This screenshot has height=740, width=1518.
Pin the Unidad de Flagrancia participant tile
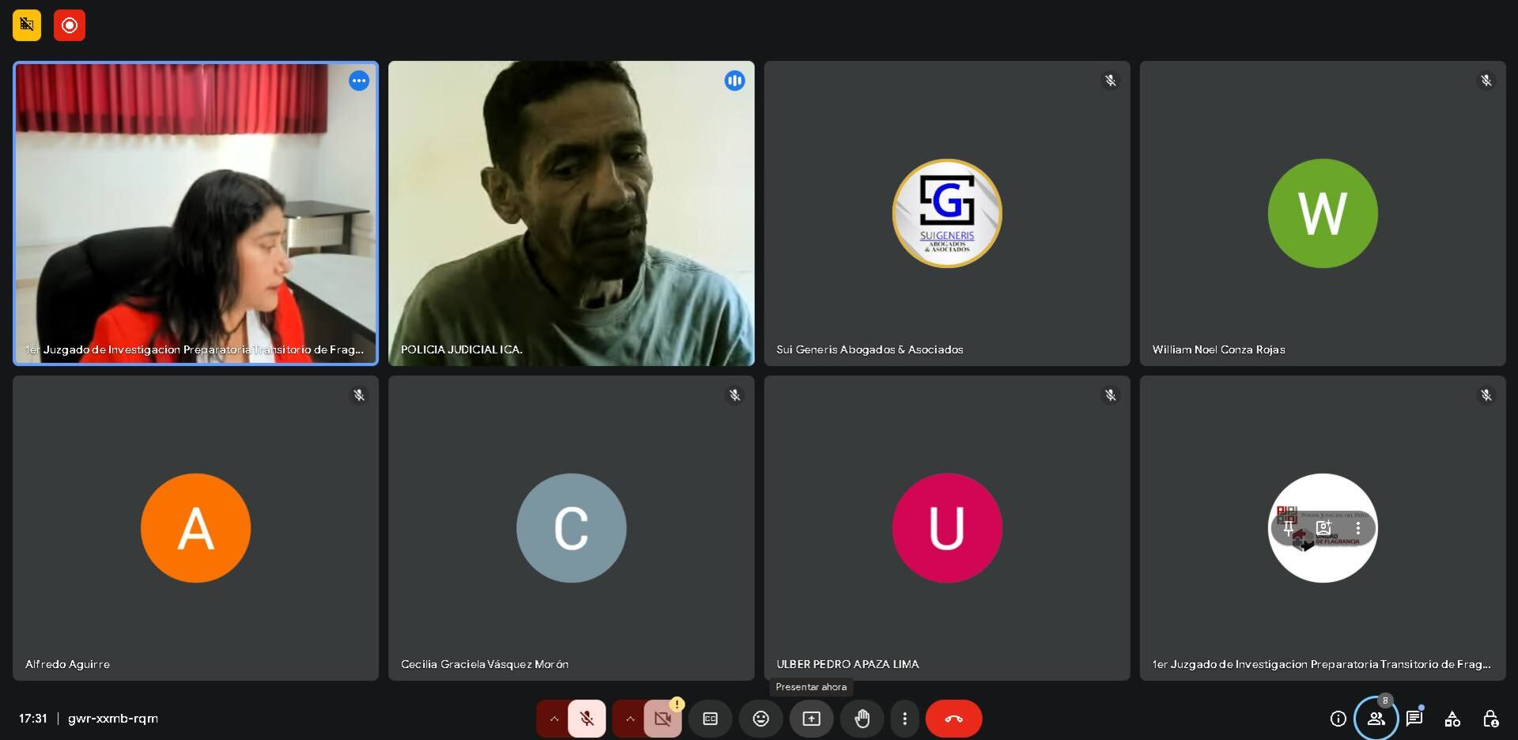pos(1289,527)
